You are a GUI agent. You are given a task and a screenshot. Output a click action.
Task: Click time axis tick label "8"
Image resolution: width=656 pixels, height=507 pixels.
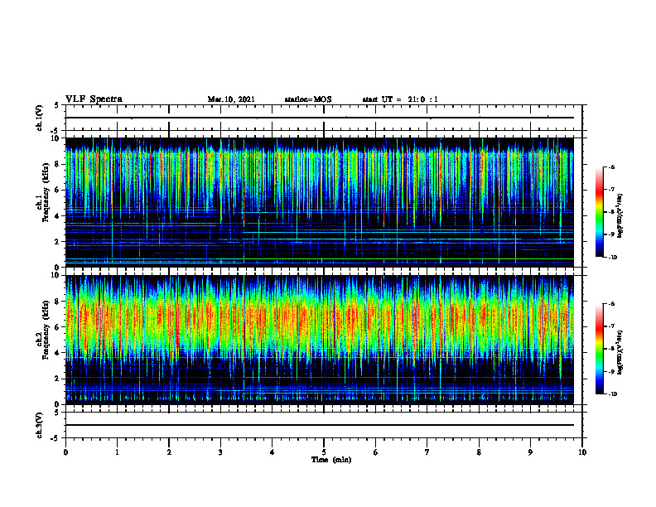click(479, 452)
